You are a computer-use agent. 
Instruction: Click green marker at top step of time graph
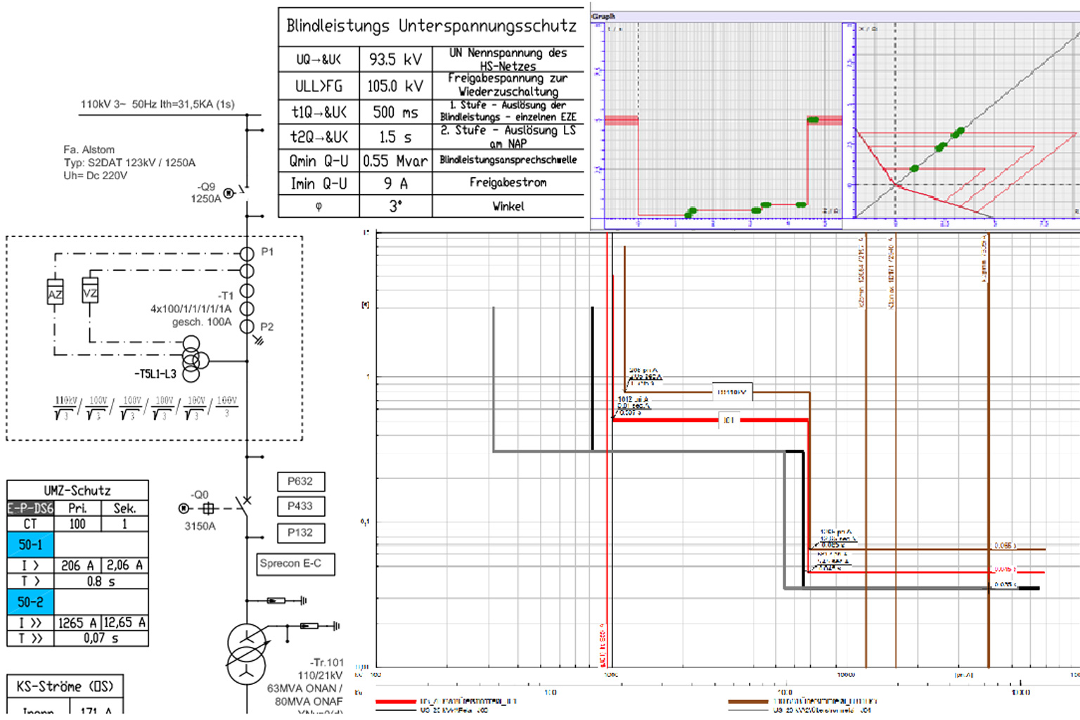813,120
